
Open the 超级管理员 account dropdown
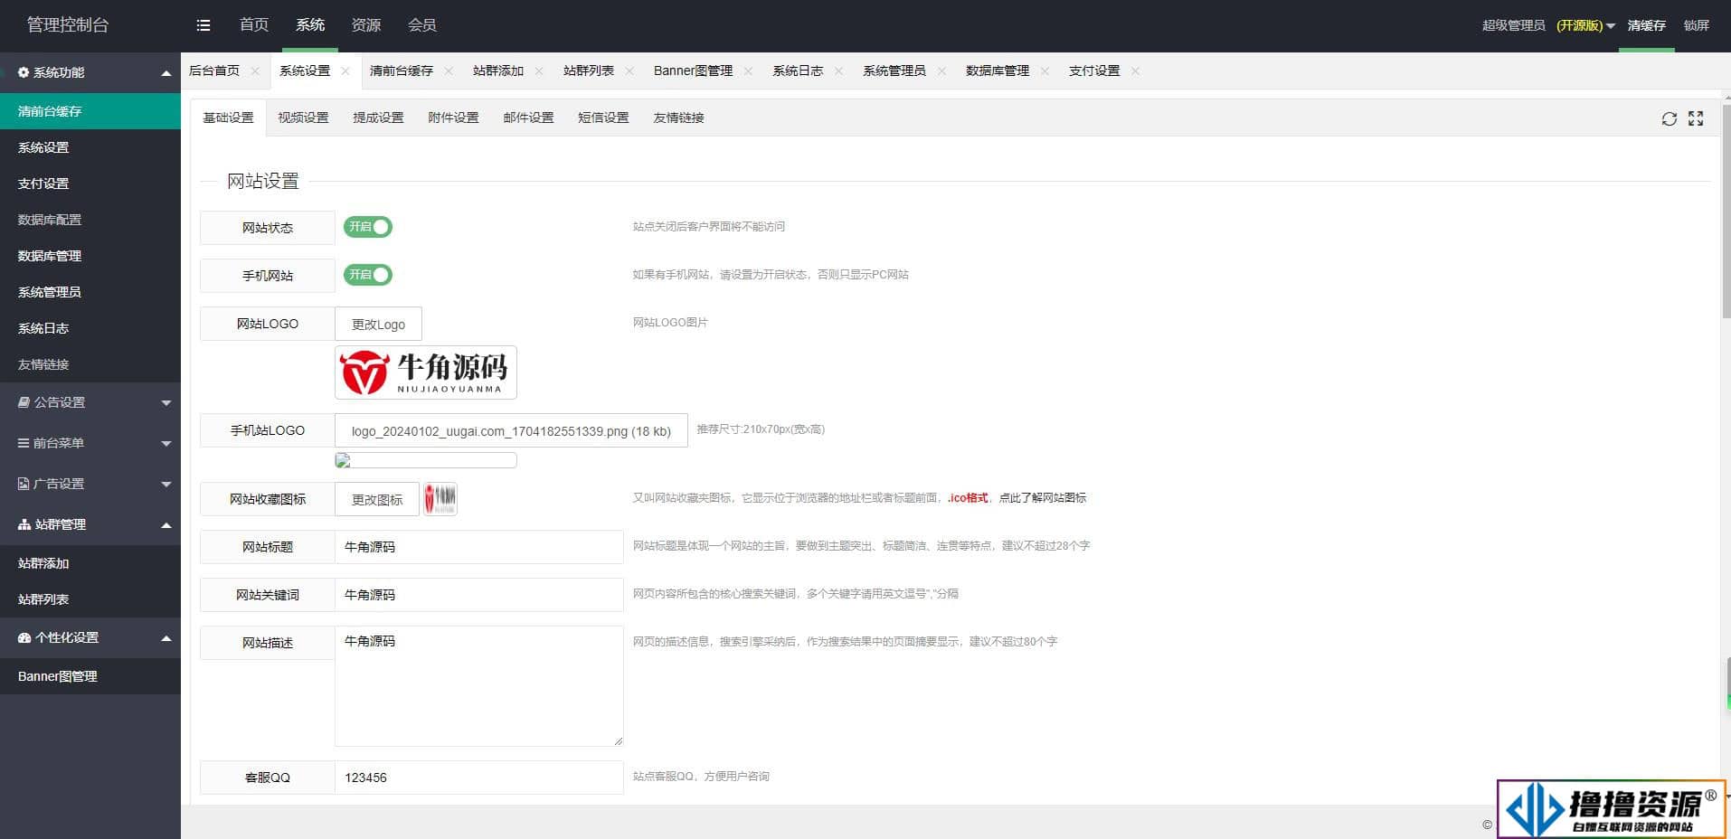pyautogui.click(x=1548, y=25)
